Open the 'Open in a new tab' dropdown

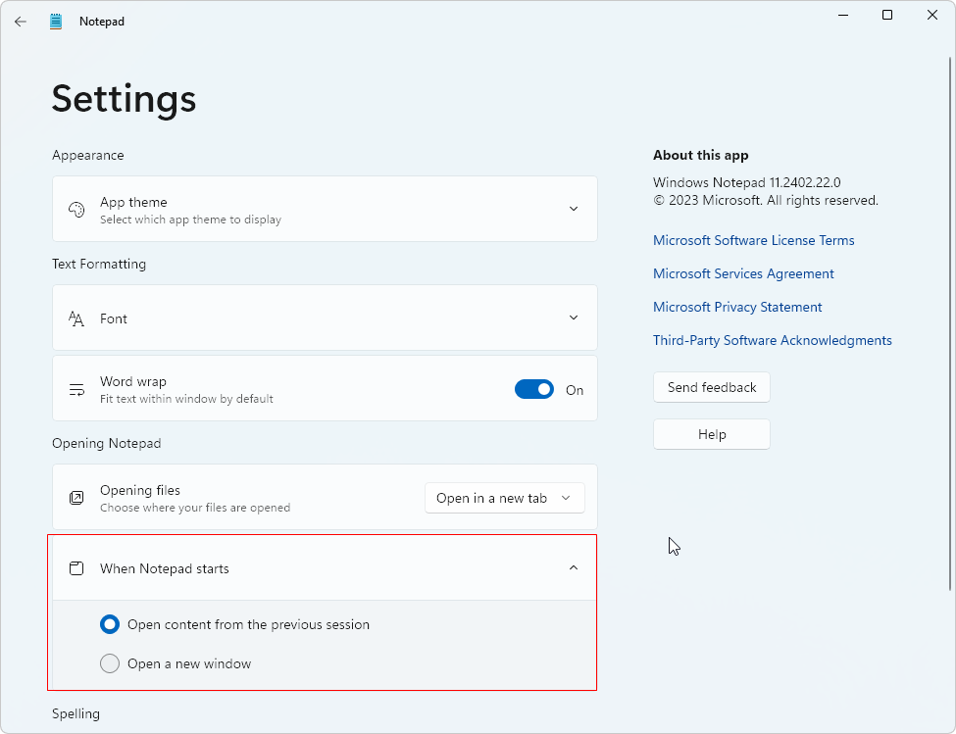(505, 498)
